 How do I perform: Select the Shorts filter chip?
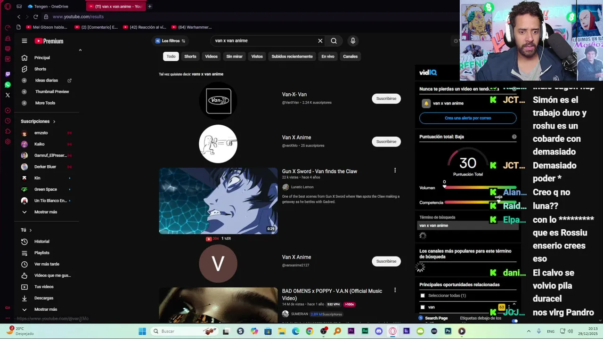pyautogui.click(x=190, y=56)
